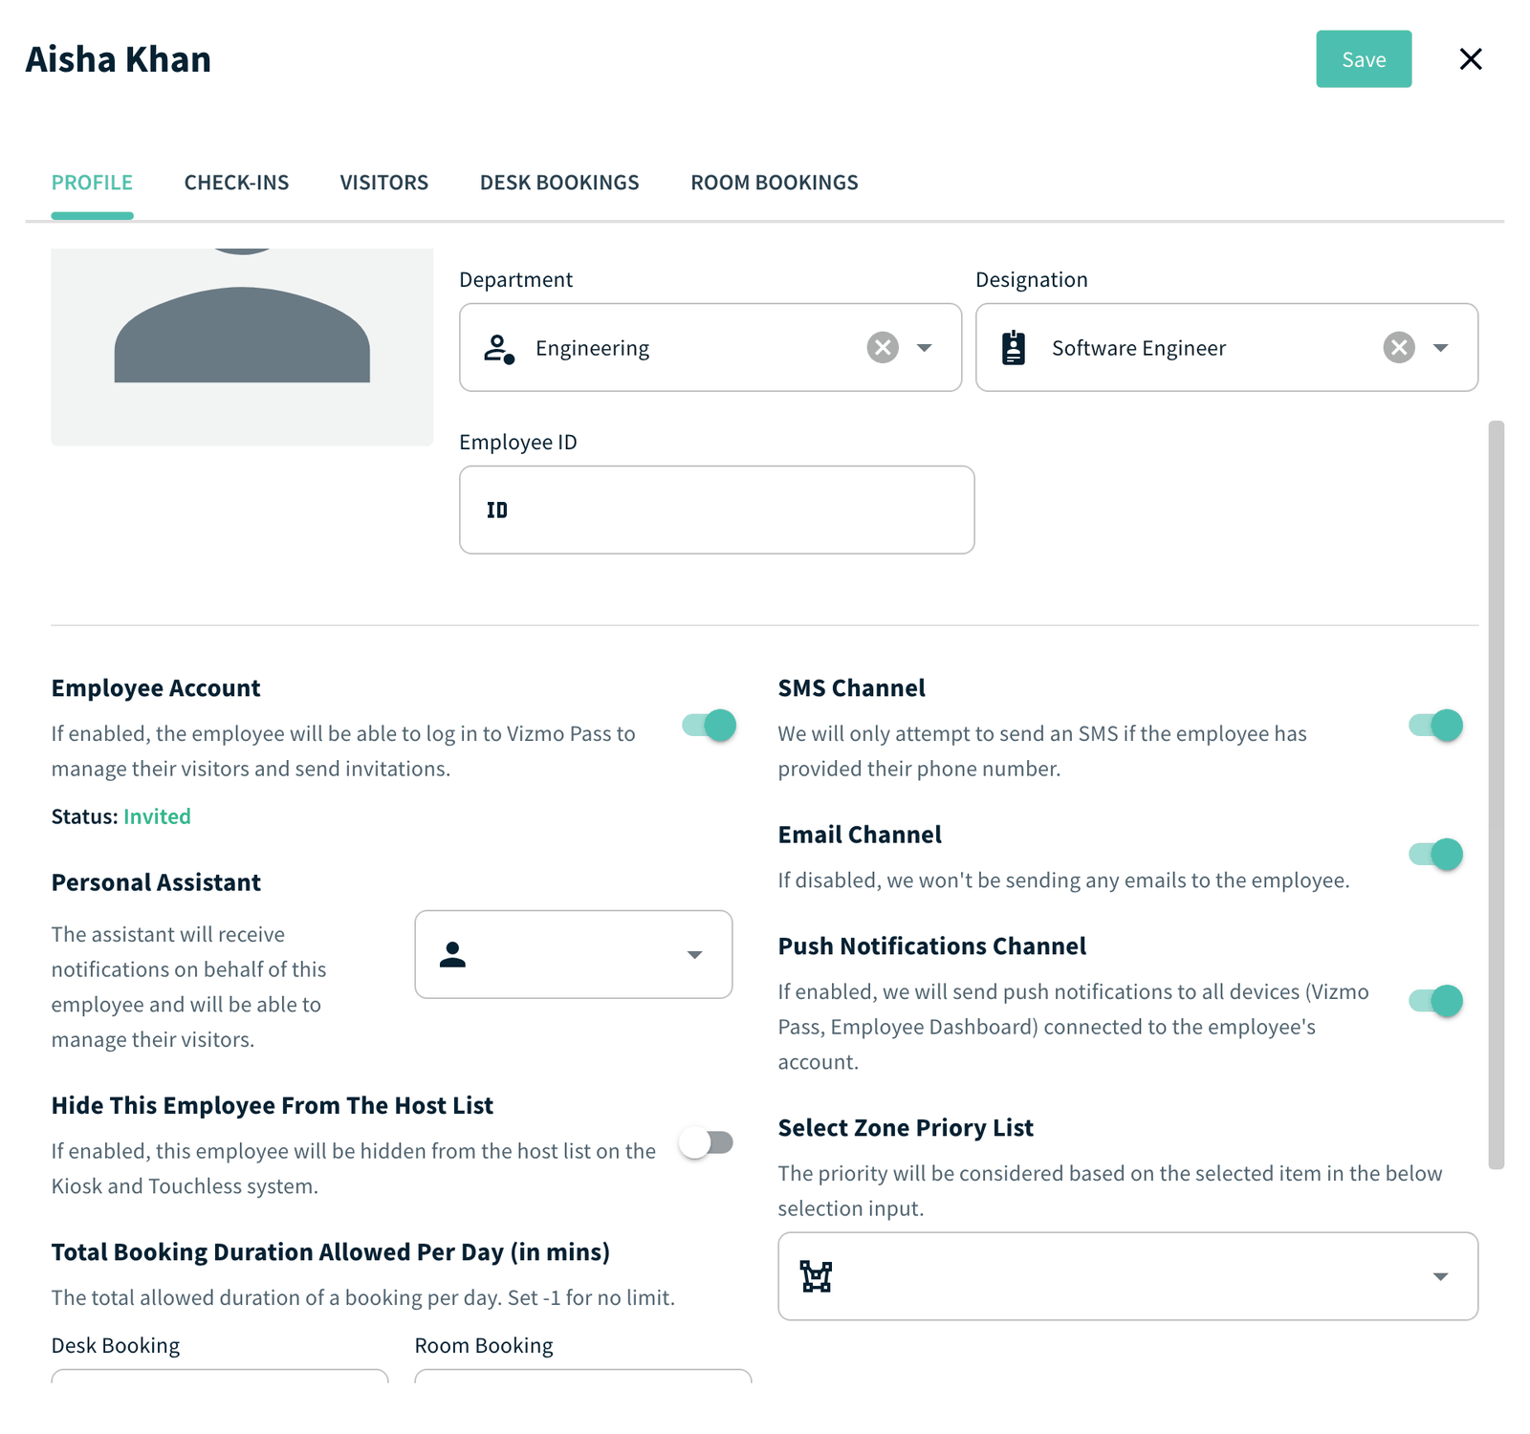
Task: Click the designation badge icon
Action: click(1014, 348)
